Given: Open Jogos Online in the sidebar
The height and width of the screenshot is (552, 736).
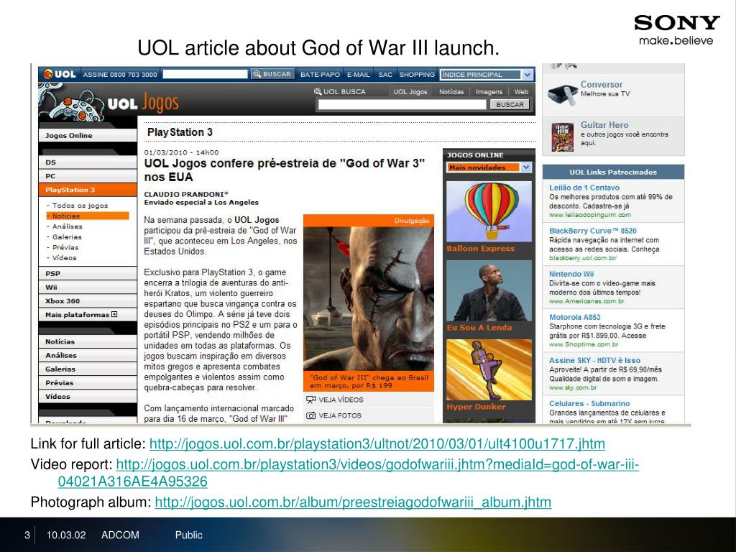Looking at the screenshot, I should pyautogui.click(x=88, y=135).
